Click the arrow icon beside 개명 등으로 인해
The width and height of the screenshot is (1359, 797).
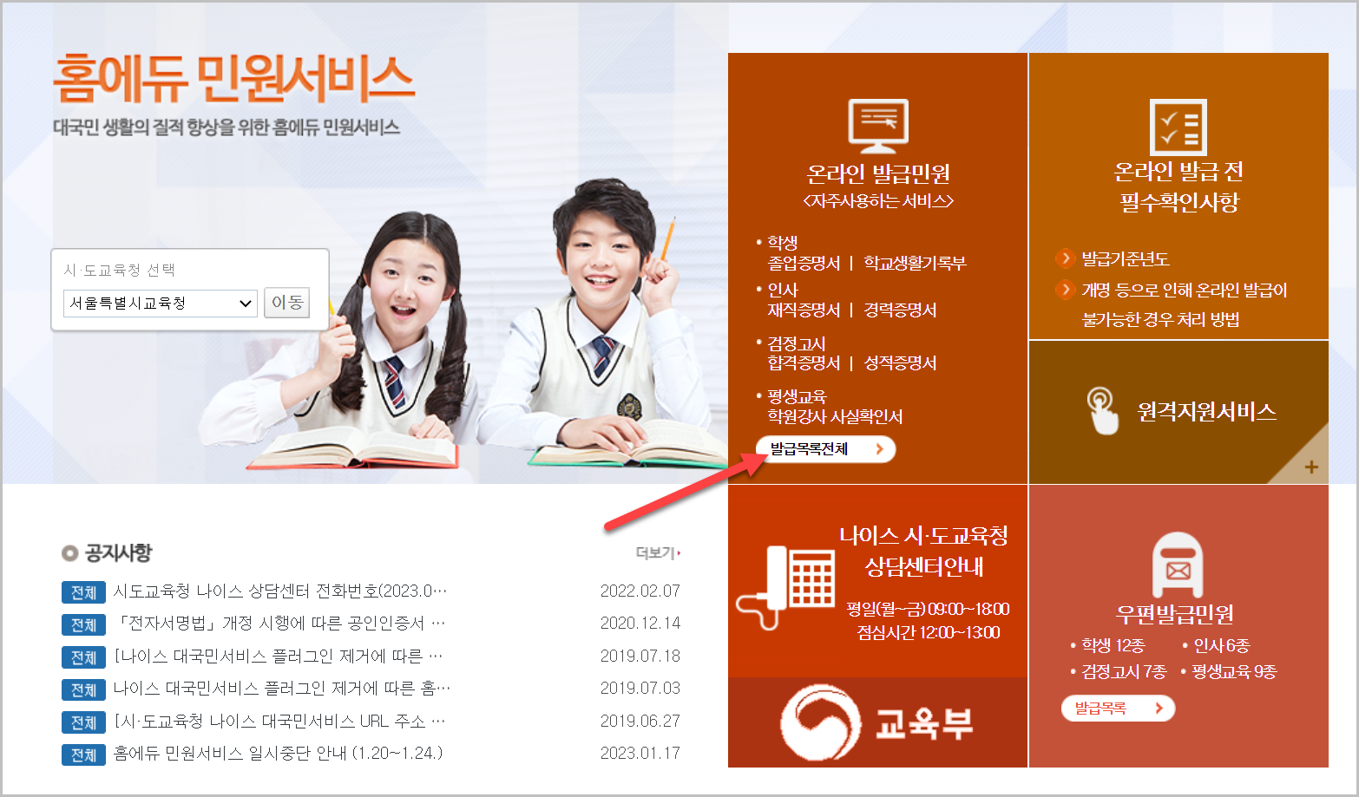pos(1065,290)
